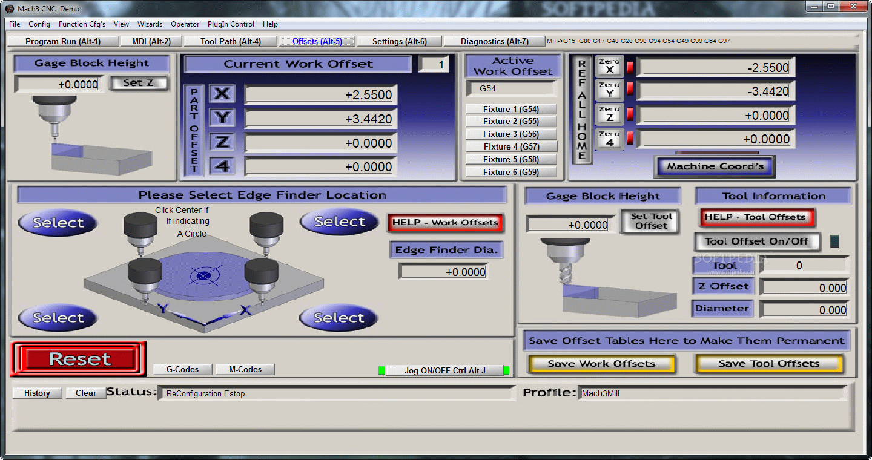This screenshot has height=460, width=872.
Task: Open the Operator menu
Action: click(x=185, y=24)
